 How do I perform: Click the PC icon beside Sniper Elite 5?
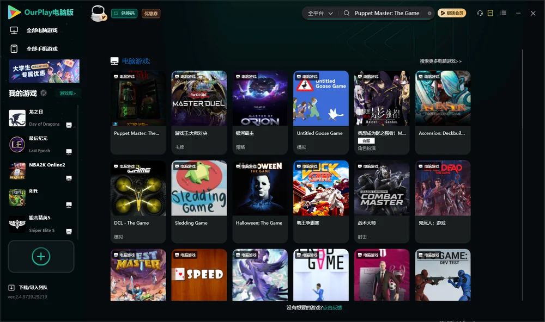69,232
